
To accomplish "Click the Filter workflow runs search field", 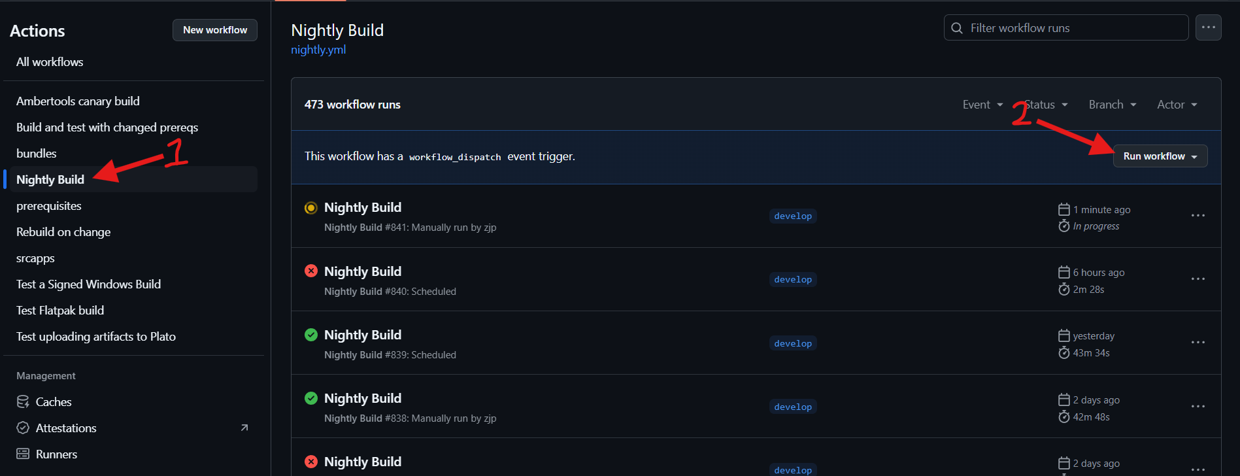I will [1072, 28].
